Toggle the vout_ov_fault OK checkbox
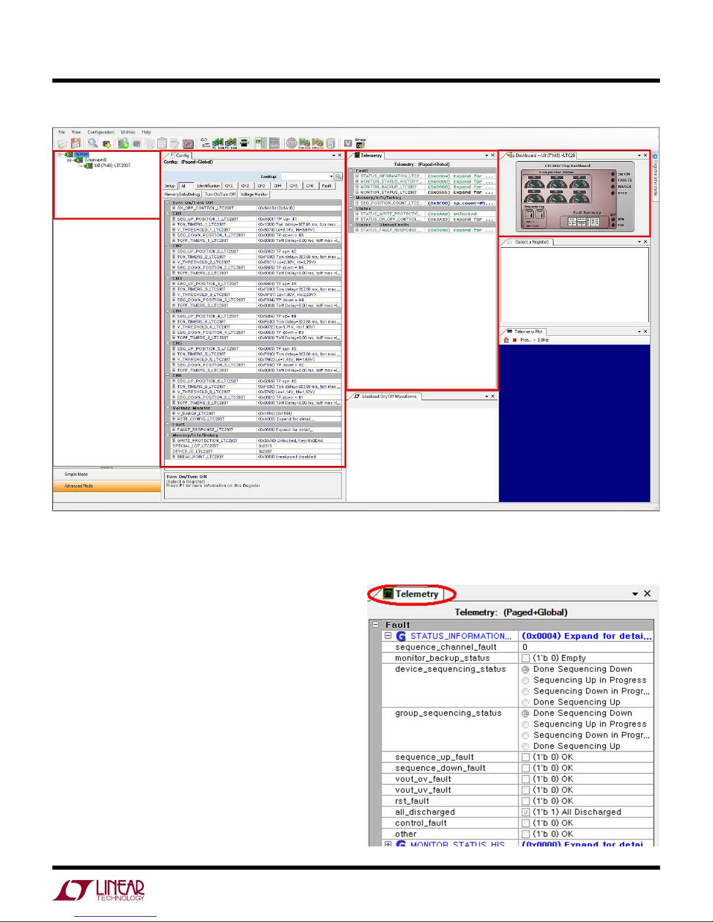713x922 pixels. click(526, 779)
